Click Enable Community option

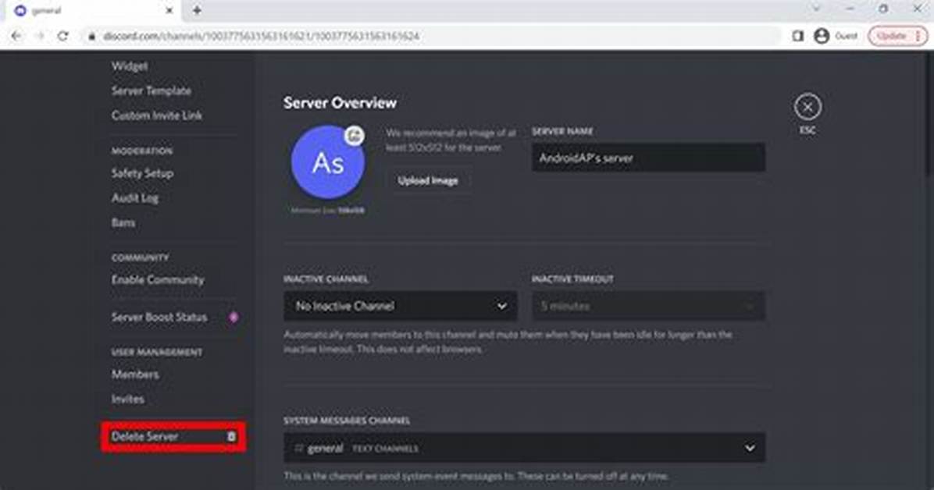pos(158,280)
